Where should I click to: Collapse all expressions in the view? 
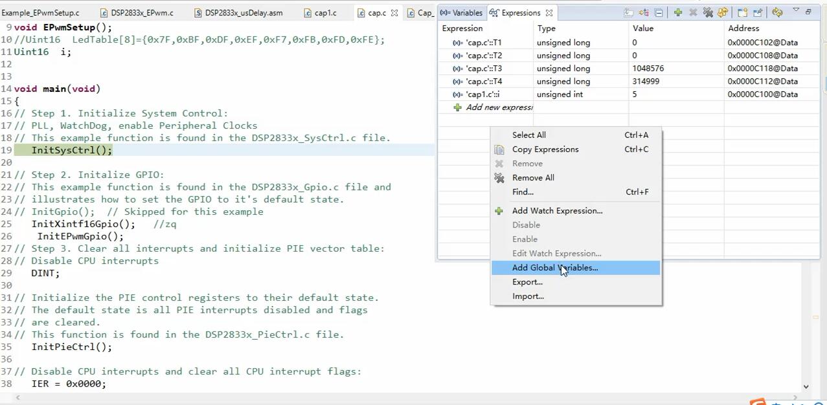(x=659, y=12)
